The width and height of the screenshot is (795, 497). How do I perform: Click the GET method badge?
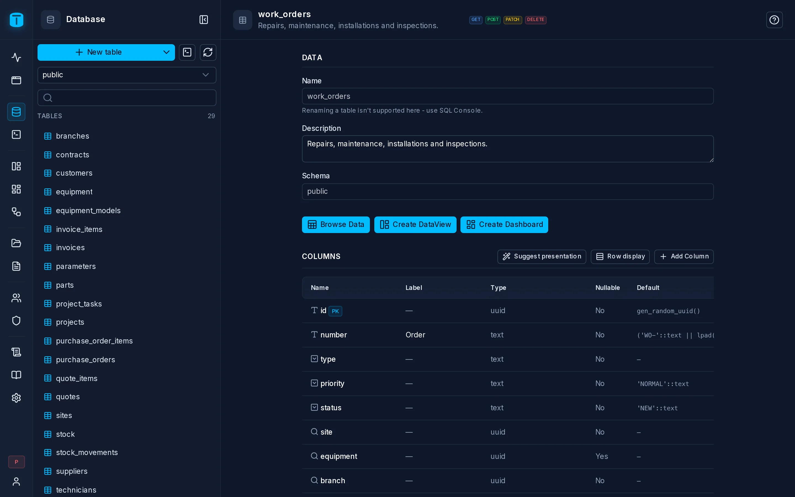(476, 20)
